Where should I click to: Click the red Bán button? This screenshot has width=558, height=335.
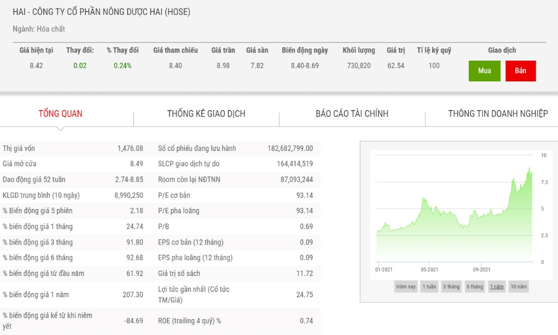tap(520, 71)
